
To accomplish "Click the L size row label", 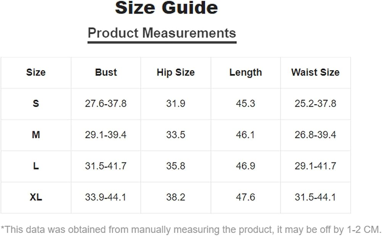I will pos(36,166).
